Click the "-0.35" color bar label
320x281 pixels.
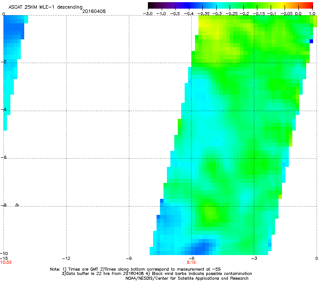tap(203, 14)
